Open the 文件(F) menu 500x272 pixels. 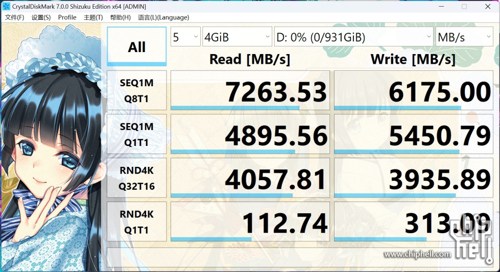click(x=14, y=17)
